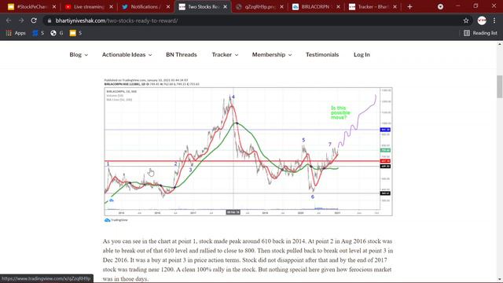Expand Actionable Ideas menu
Screen dimensions: 503x283
127,54
